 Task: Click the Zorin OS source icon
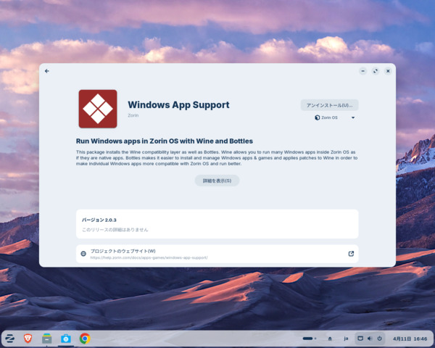(x=317, y=117)
